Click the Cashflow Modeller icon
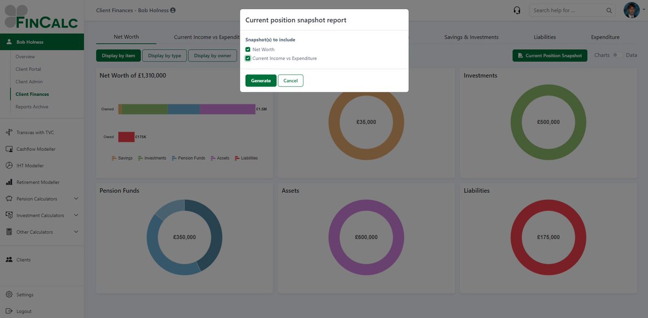Viewport: 648px width, 318px height. pos(10,148)
